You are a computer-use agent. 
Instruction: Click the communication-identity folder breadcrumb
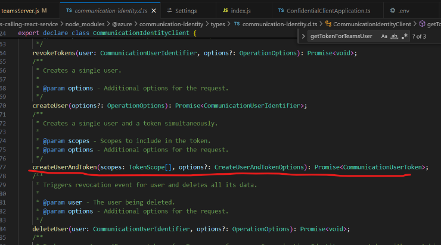(x=171, y=24)
